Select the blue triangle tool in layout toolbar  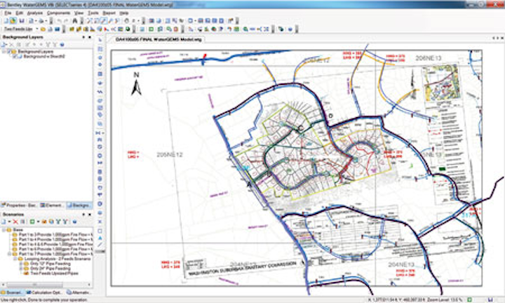pyautogui.click(x=100, y=238)
